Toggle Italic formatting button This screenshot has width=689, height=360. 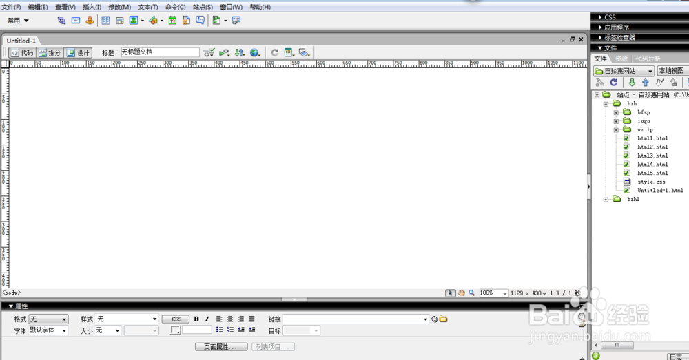pyautogui.click(x=207, y=319)
